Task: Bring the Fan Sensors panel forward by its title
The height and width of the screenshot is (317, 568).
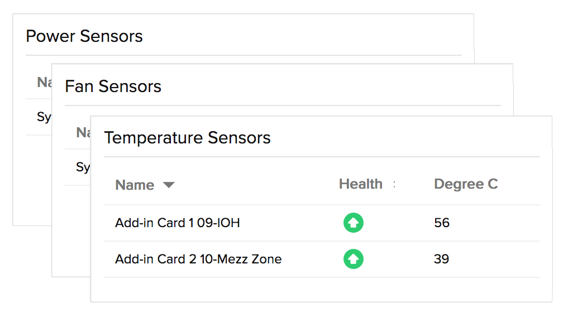Action: tap(113, 86)
